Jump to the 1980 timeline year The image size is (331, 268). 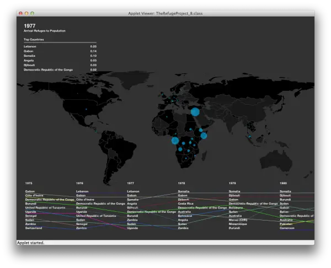[x=284, y=183]
